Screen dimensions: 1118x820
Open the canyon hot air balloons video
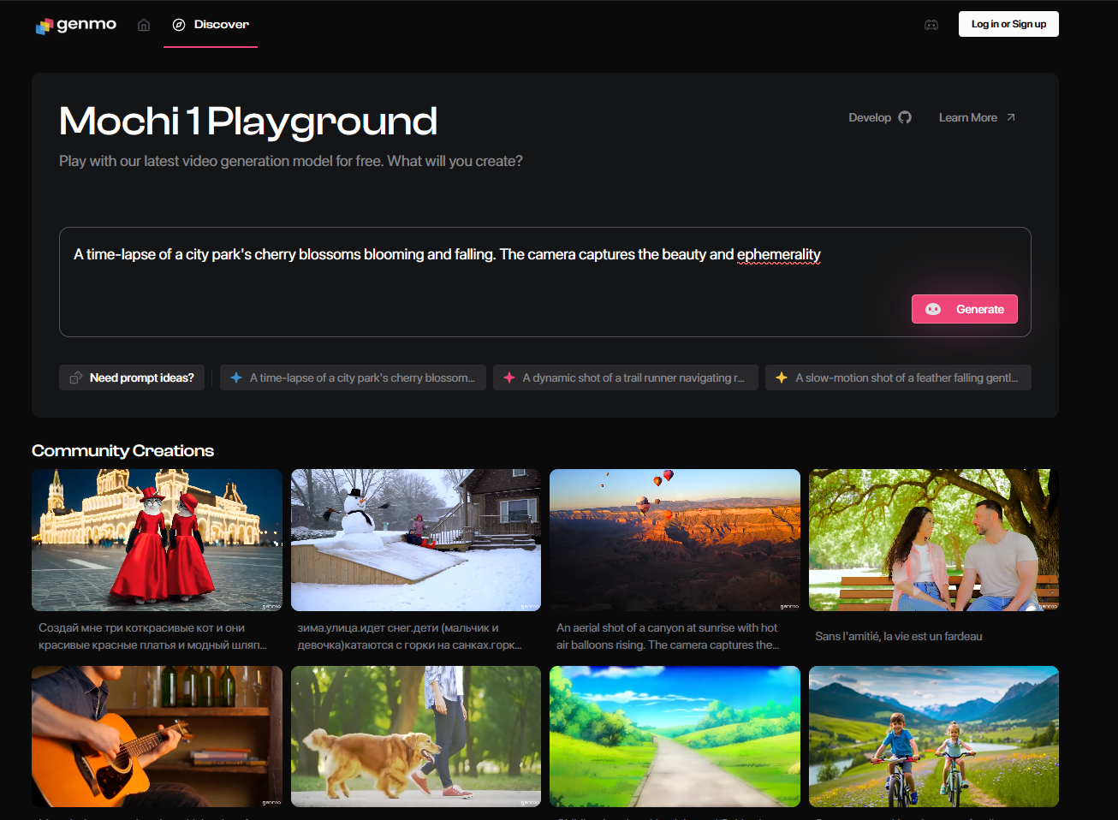point(675,540)
